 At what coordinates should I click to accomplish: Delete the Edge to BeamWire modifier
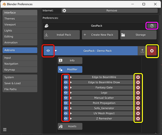138,77
